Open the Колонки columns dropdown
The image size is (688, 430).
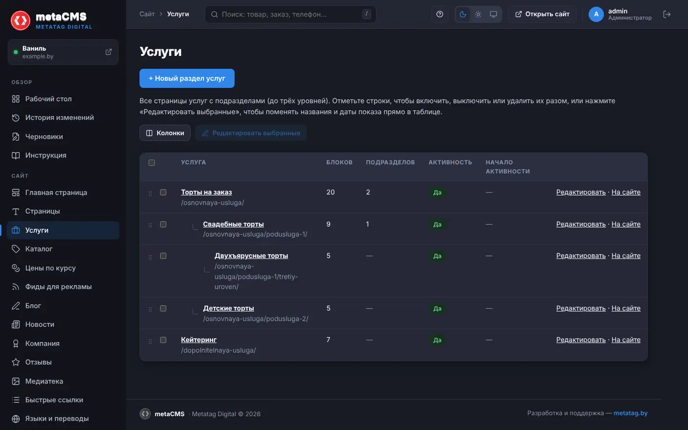pyautogui.click(x=165, y=133)
